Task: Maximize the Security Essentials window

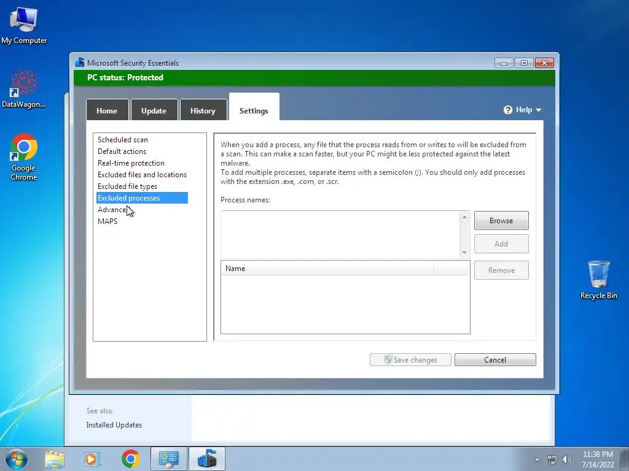Action: [x=524, y=63]
